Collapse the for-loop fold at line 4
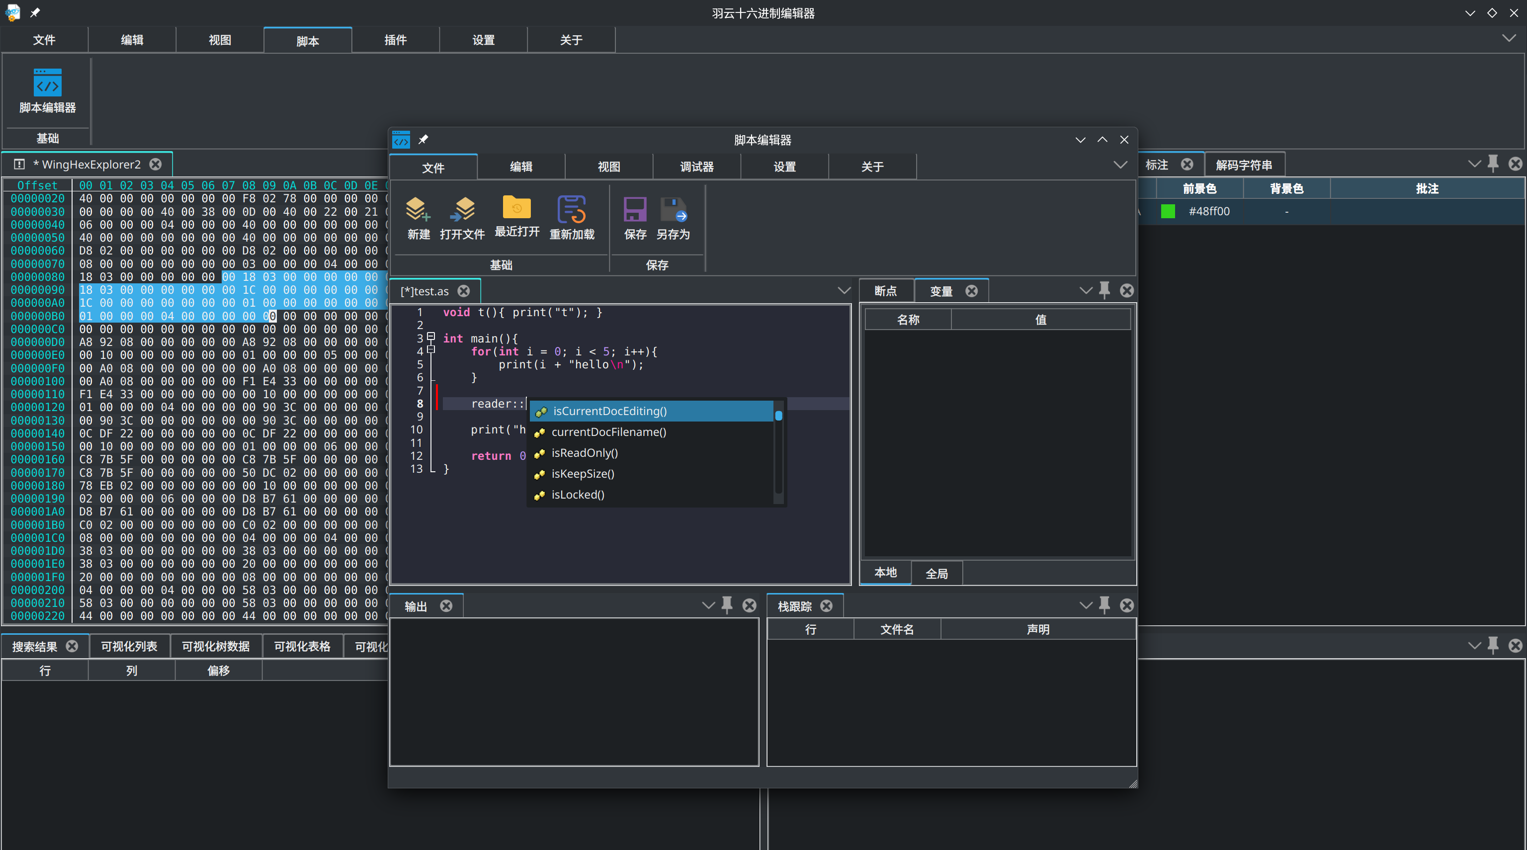This screenshot has height=850, width=1527. click(431, 350)
